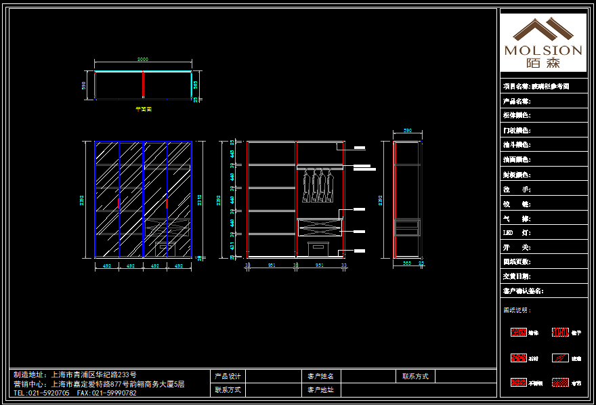
Task: Select the 平面图 plan view label
Action: (143, 108)
